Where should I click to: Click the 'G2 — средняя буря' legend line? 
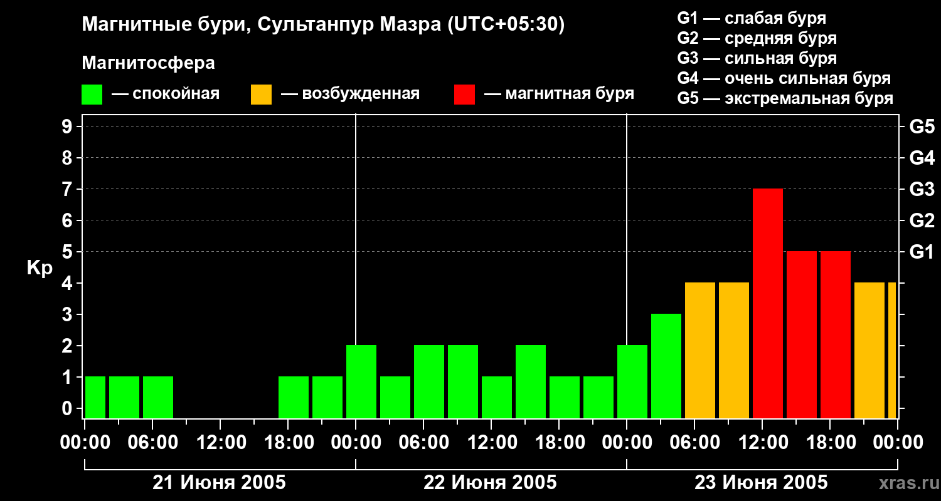(757, 38)
